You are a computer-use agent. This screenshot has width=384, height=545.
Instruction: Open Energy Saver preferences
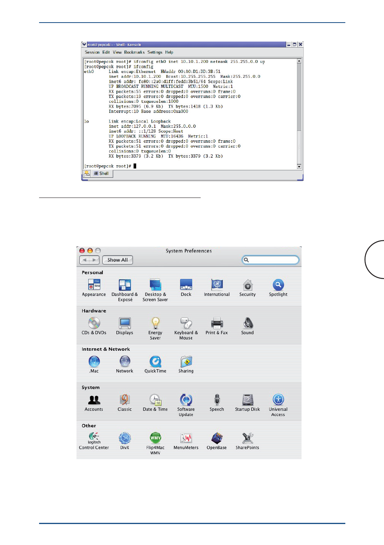point(155,329)
